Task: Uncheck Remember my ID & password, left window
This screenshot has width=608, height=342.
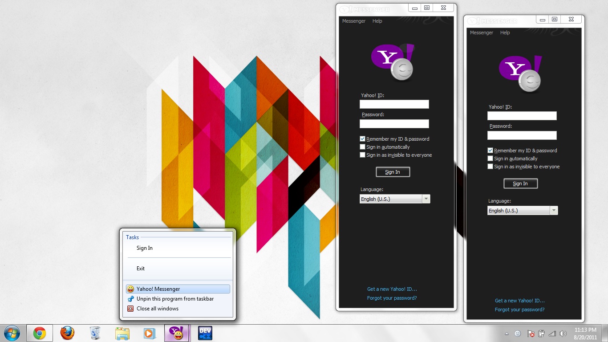Action: coord(362,139)
